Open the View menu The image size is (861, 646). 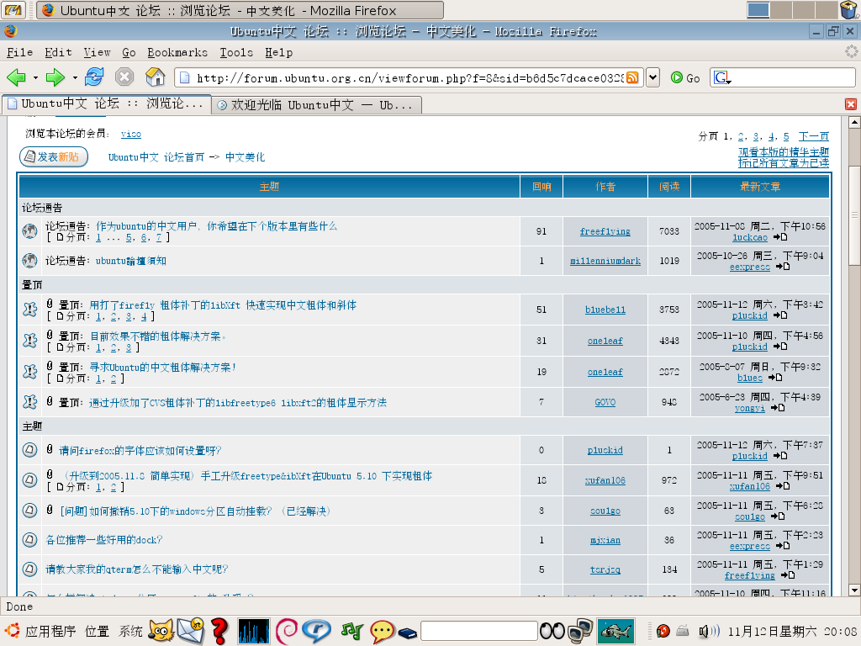tap(98, 52)
